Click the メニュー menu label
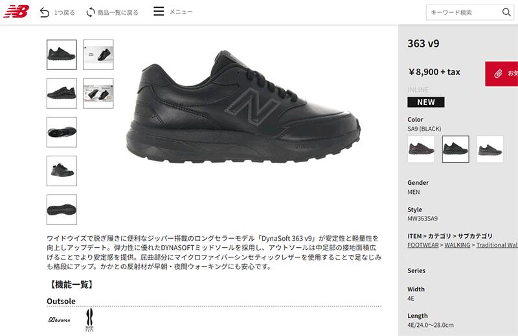This screenshot has height=336, width=518. pos(181,12)
